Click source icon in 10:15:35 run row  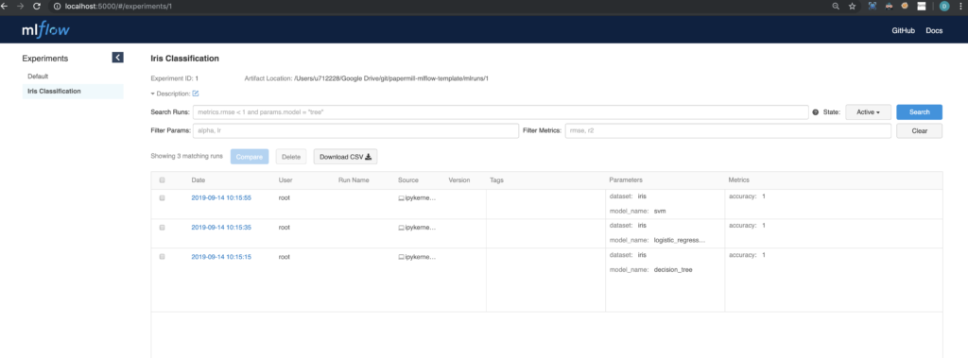401,227
